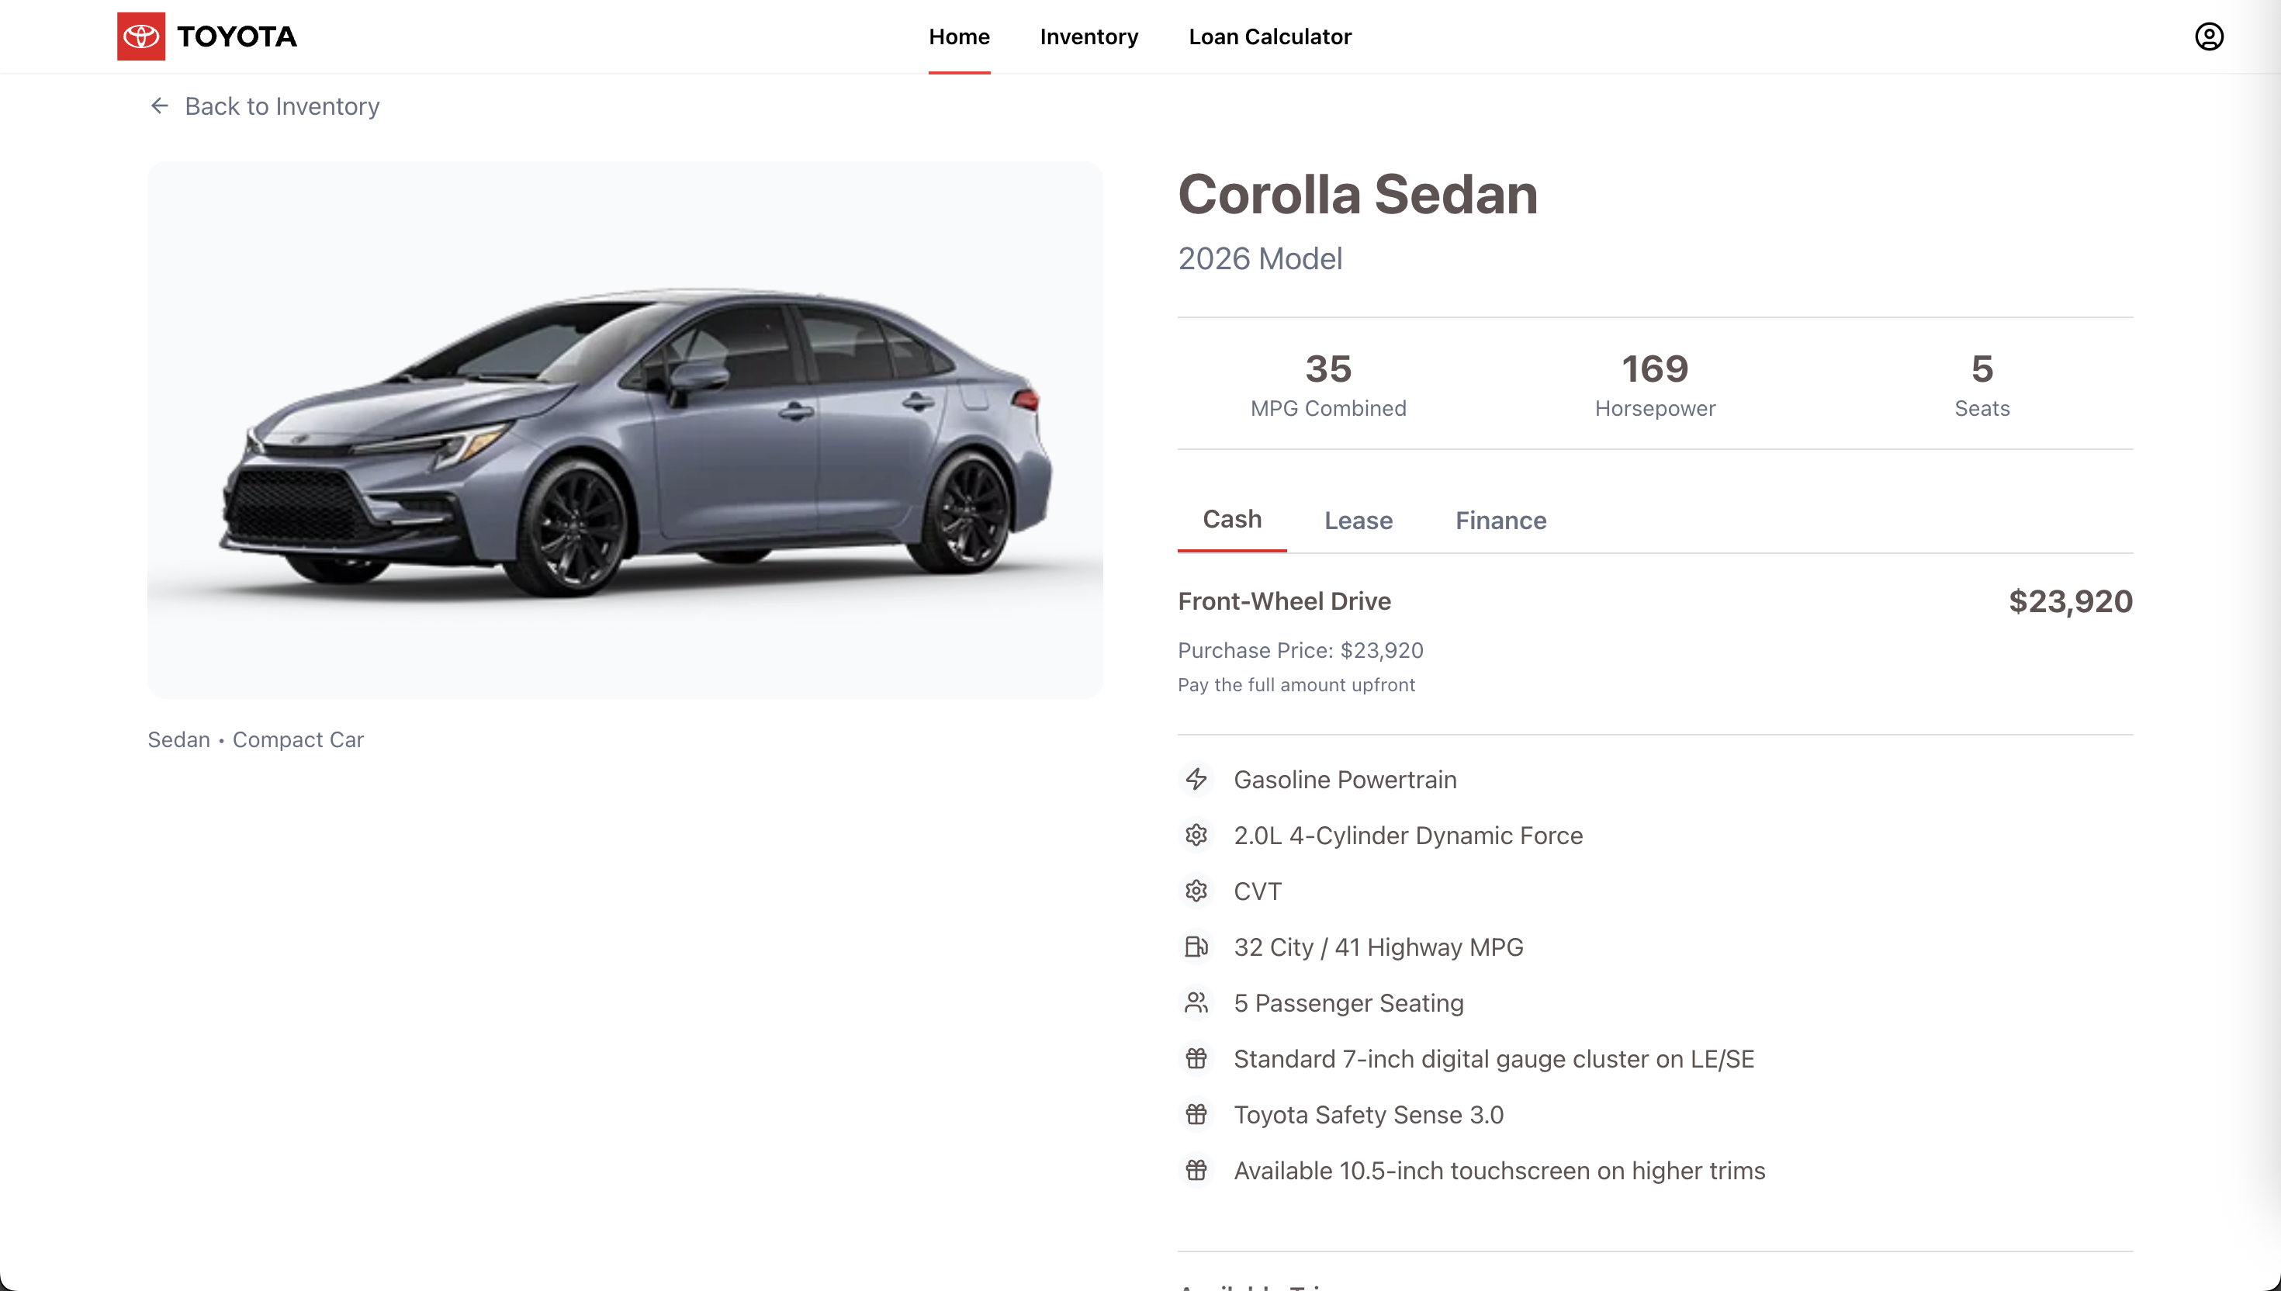The height and width of the screenshot is (1291, 2281).
Task: Click the Corolla Sedan car image
Action: coord(625,430)
